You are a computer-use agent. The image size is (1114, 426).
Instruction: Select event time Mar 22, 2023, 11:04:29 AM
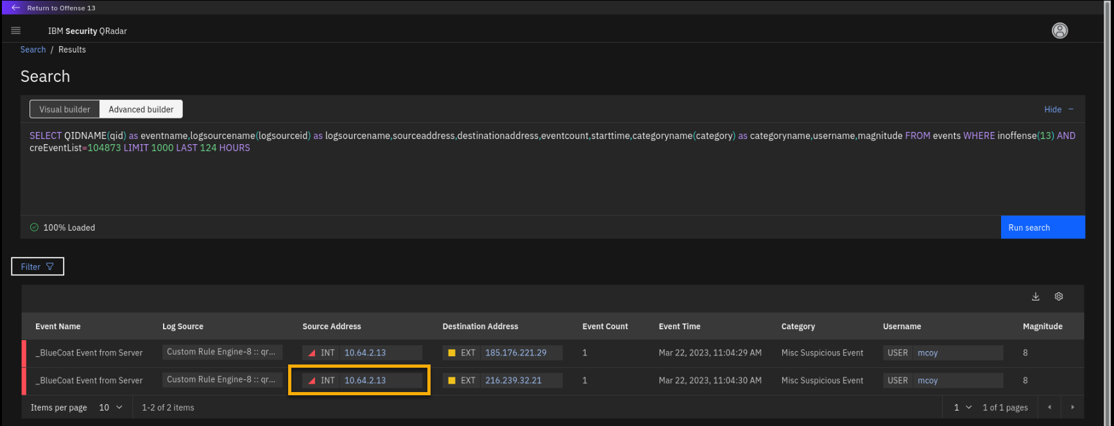[x=710, y=352]
